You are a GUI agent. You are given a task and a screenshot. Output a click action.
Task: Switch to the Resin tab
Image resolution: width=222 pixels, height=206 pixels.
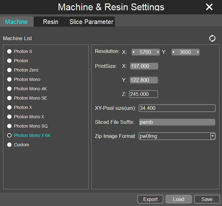pos(50,22)
